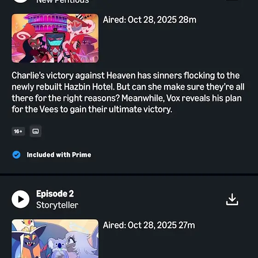258x258 pixels.
Task: Tap the 16+ age rating badge
Action: (18, 131)
